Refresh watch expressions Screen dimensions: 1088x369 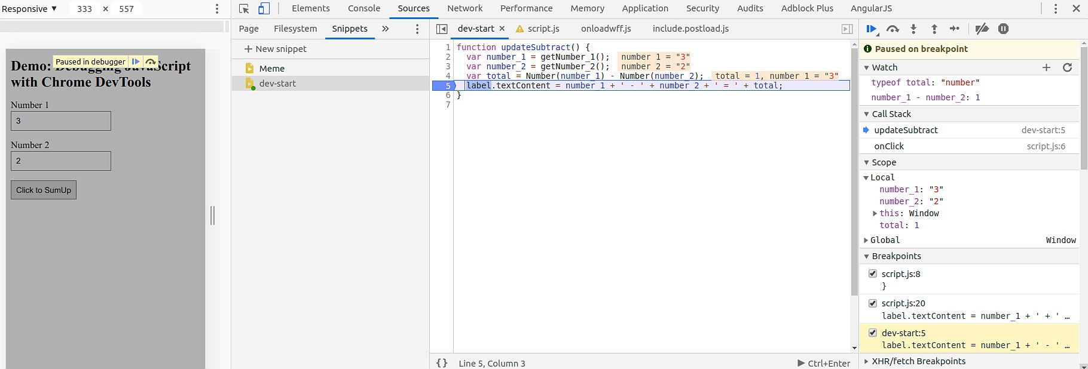[1067, 67]
